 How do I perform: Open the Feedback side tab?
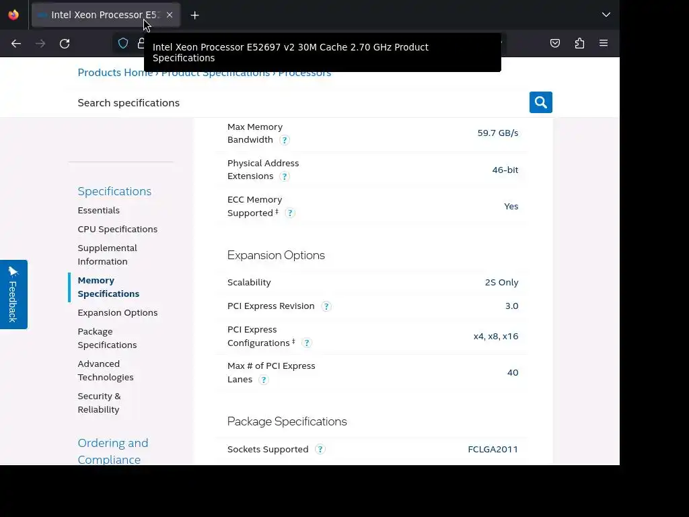[13, 294]
